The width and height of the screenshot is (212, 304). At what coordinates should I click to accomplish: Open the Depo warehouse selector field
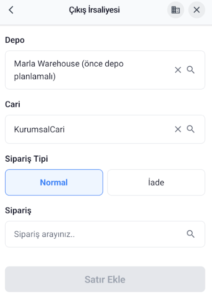coord(105,70)
